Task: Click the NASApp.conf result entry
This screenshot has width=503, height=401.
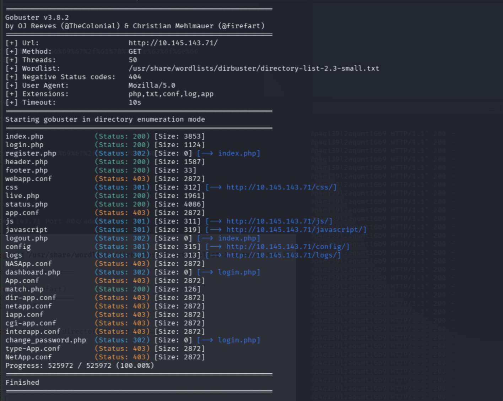Action: coord(28,264)
